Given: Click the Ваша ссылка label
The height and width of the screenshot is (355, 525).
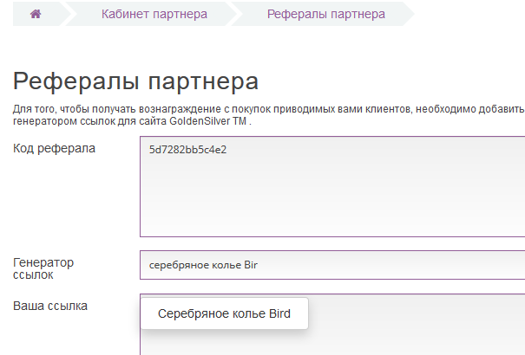Looking at the screenshot, I should tap(50, 306).
